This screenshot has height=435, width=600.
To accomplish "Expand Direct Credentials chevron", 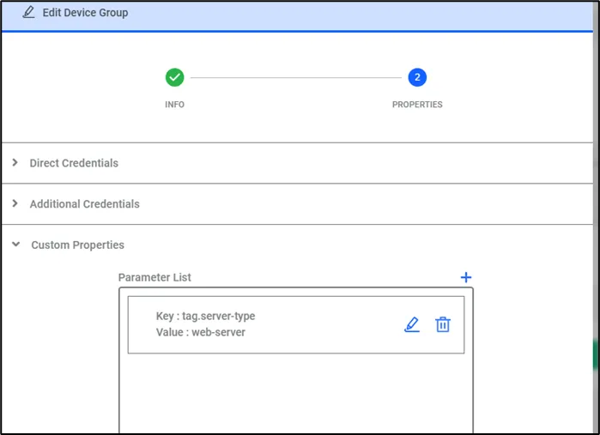I will [x=15, y=163].
